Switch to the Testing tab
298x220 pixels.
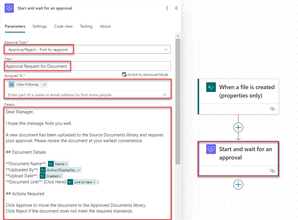86,26
